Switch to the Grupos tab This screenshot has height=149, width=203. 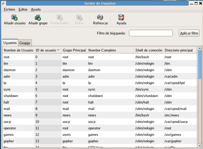[x=25, y=43]
